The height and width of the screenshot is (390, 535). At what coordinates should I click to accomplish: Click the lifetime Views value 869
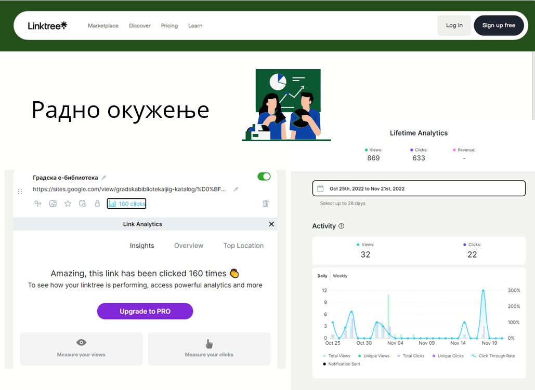click(373, 158)
